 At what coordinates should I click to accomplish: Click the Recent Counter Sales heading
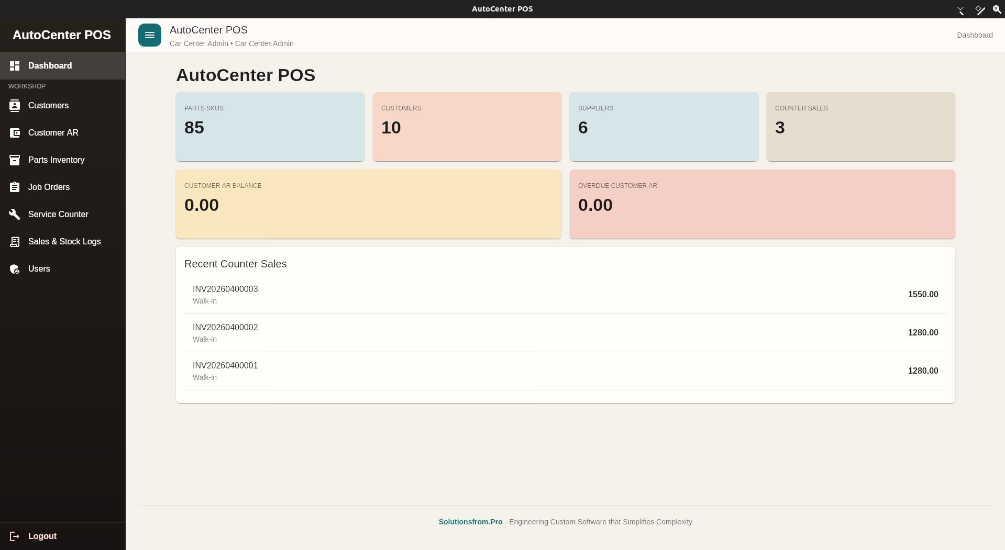[x=236, y=264]
